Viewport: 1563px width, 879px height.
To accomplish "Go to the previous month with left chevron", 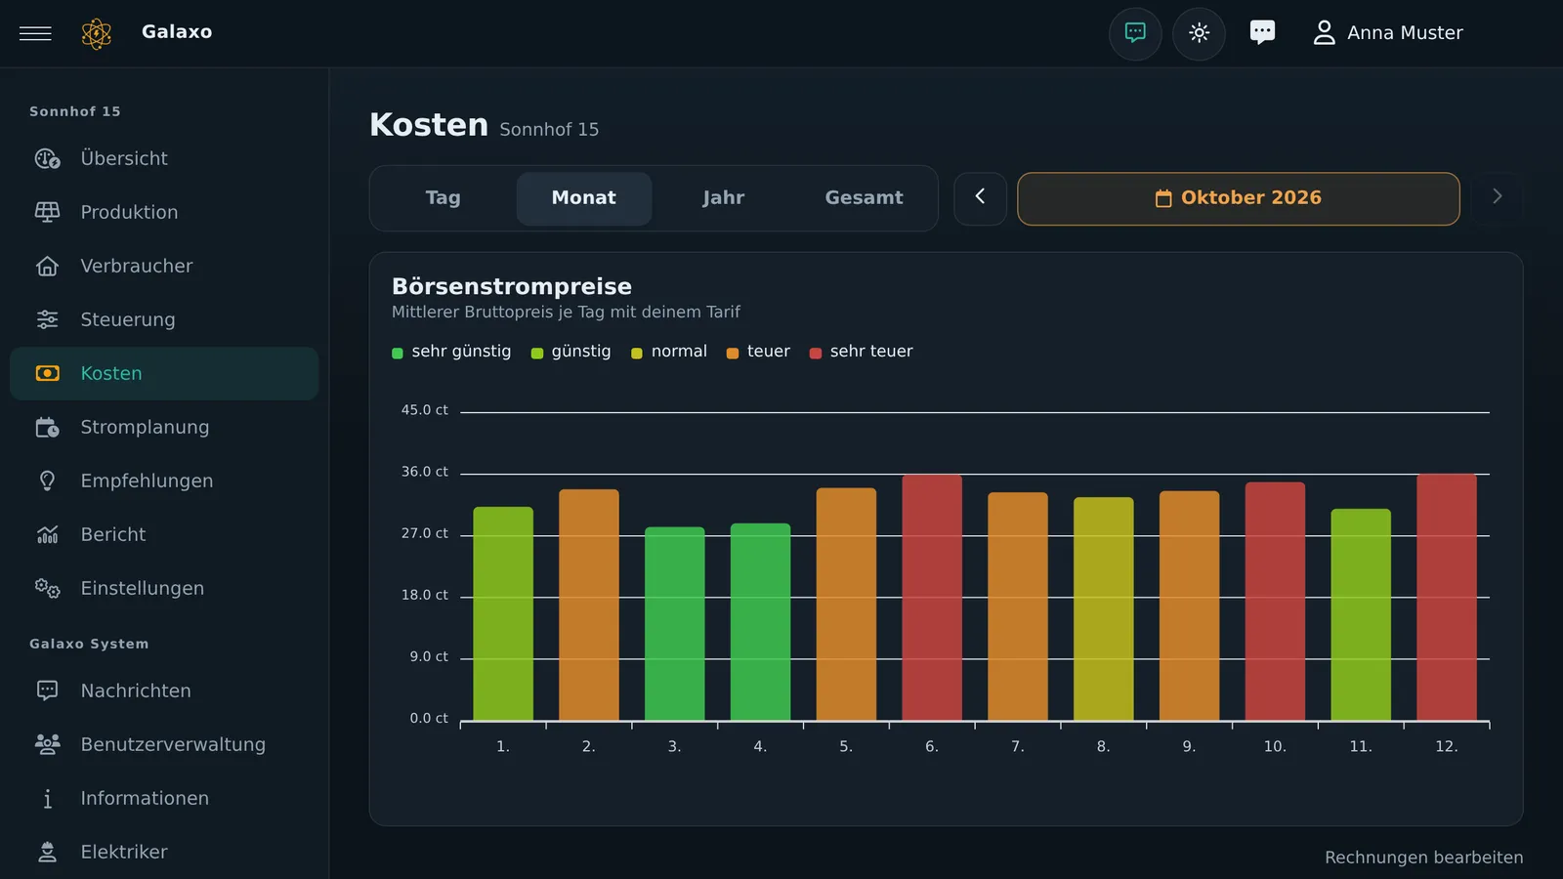I will [980, 198].
